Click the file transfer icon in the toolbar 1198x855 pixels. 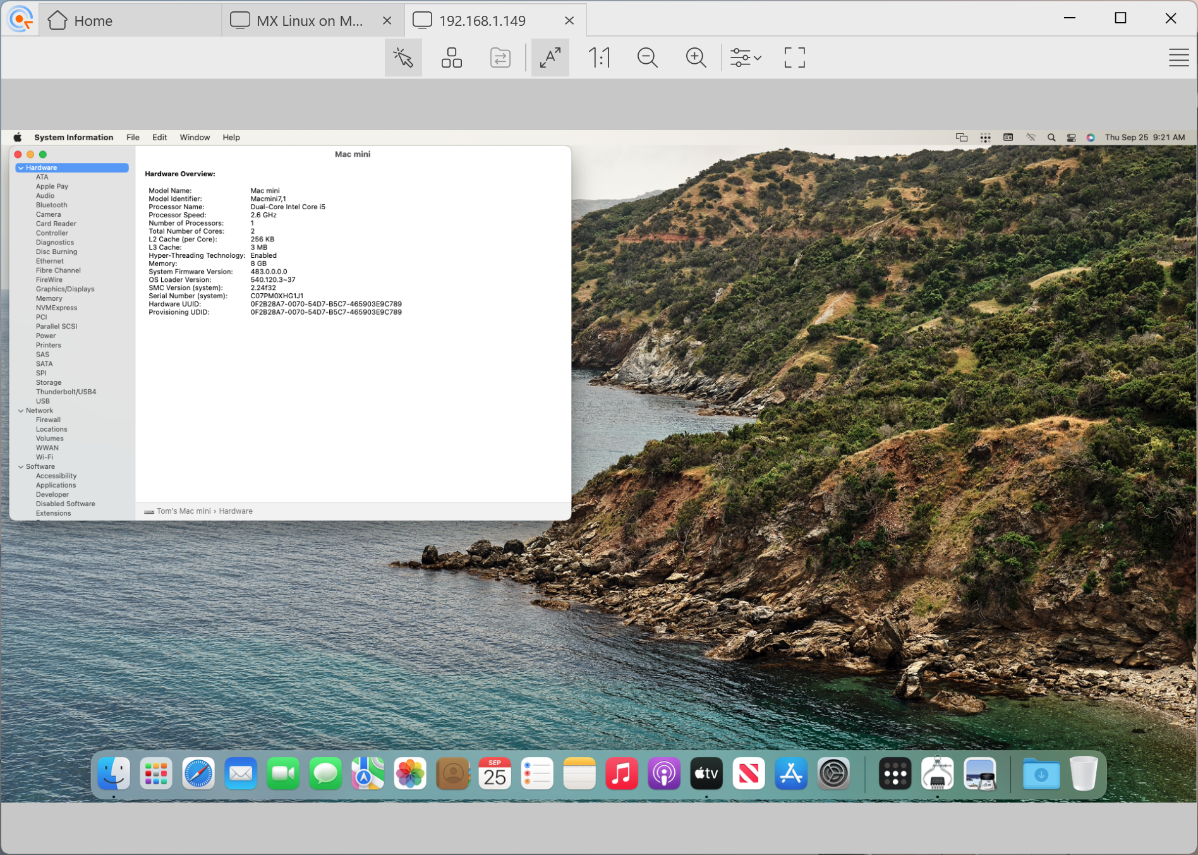pyautogui.click(x=499, y=58)
